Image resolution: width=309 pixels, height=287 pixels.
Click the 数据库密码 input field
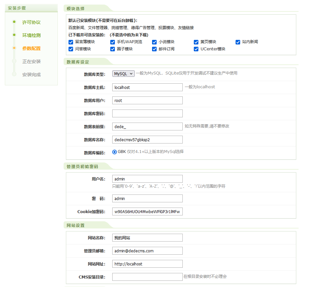tap(147, 113)
